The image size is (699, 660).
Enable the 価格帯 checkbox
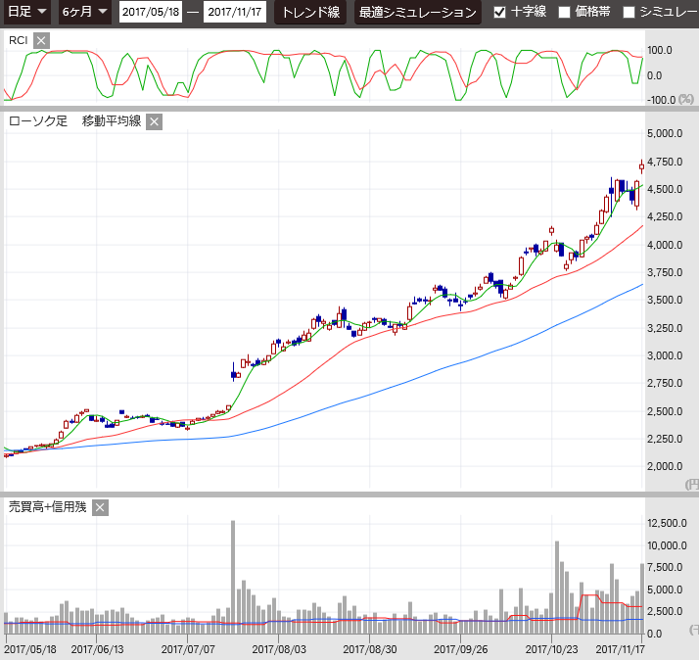[x=563, y=13]
